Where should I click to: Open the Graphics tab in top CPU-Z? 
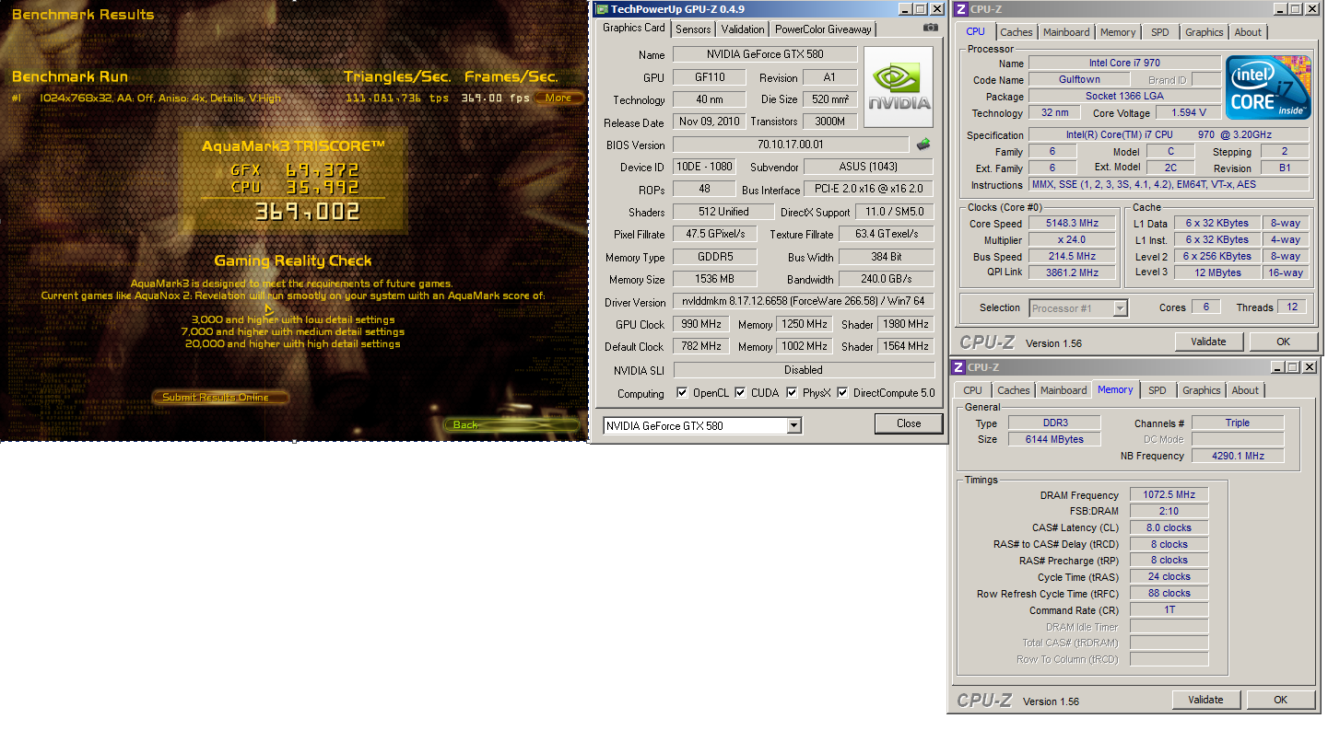(x=1205, y=32)
